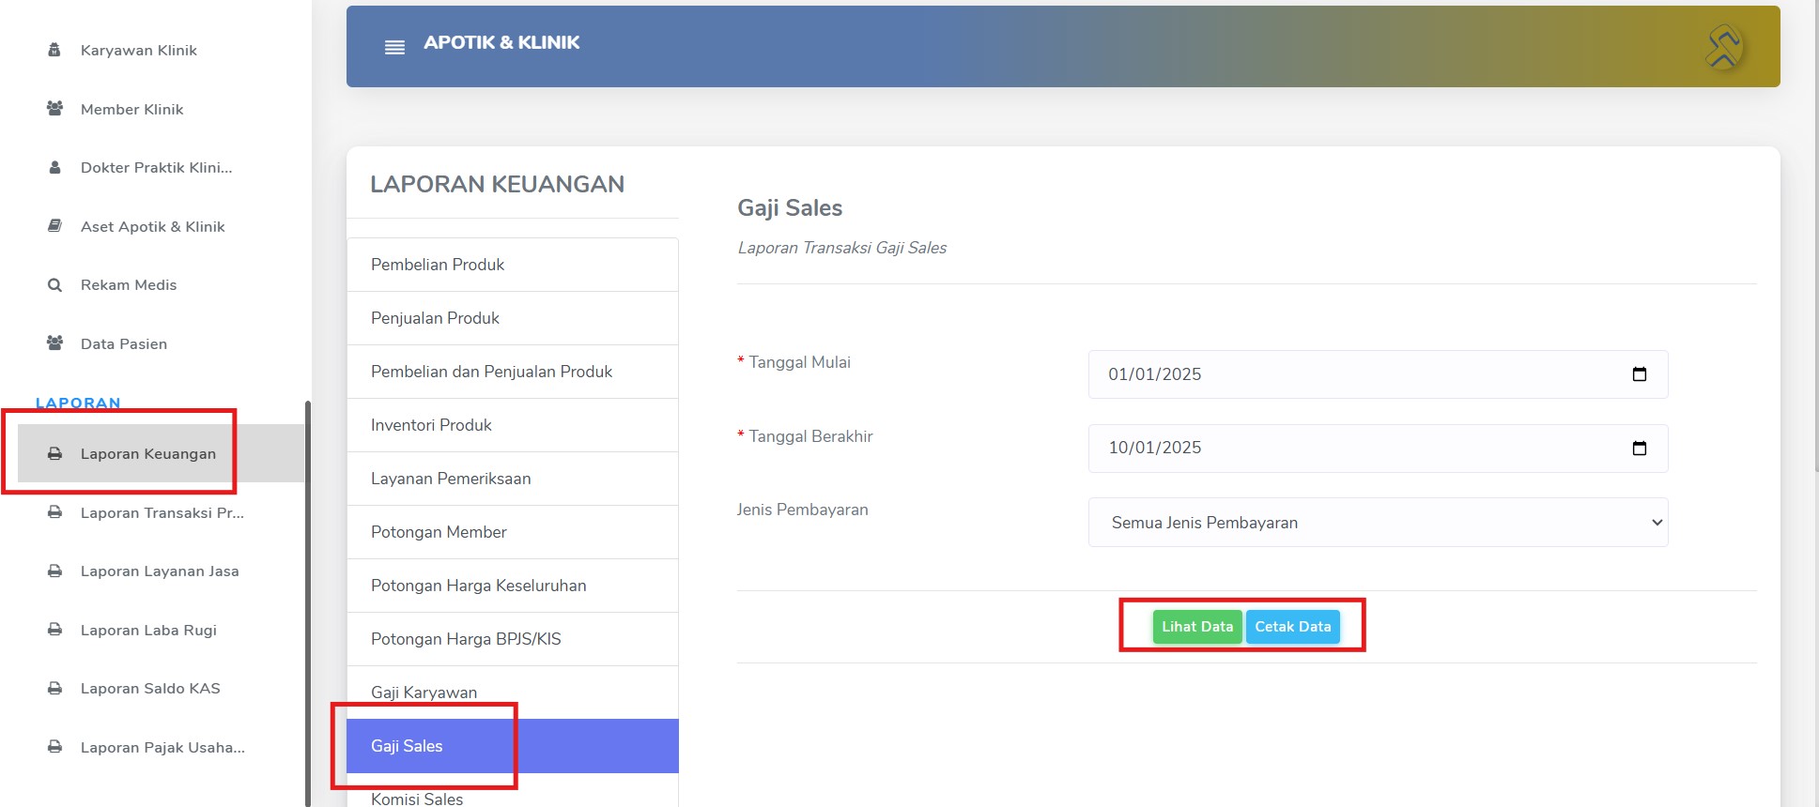Click the sidebar vertical scrollbar

pos(308,603)
